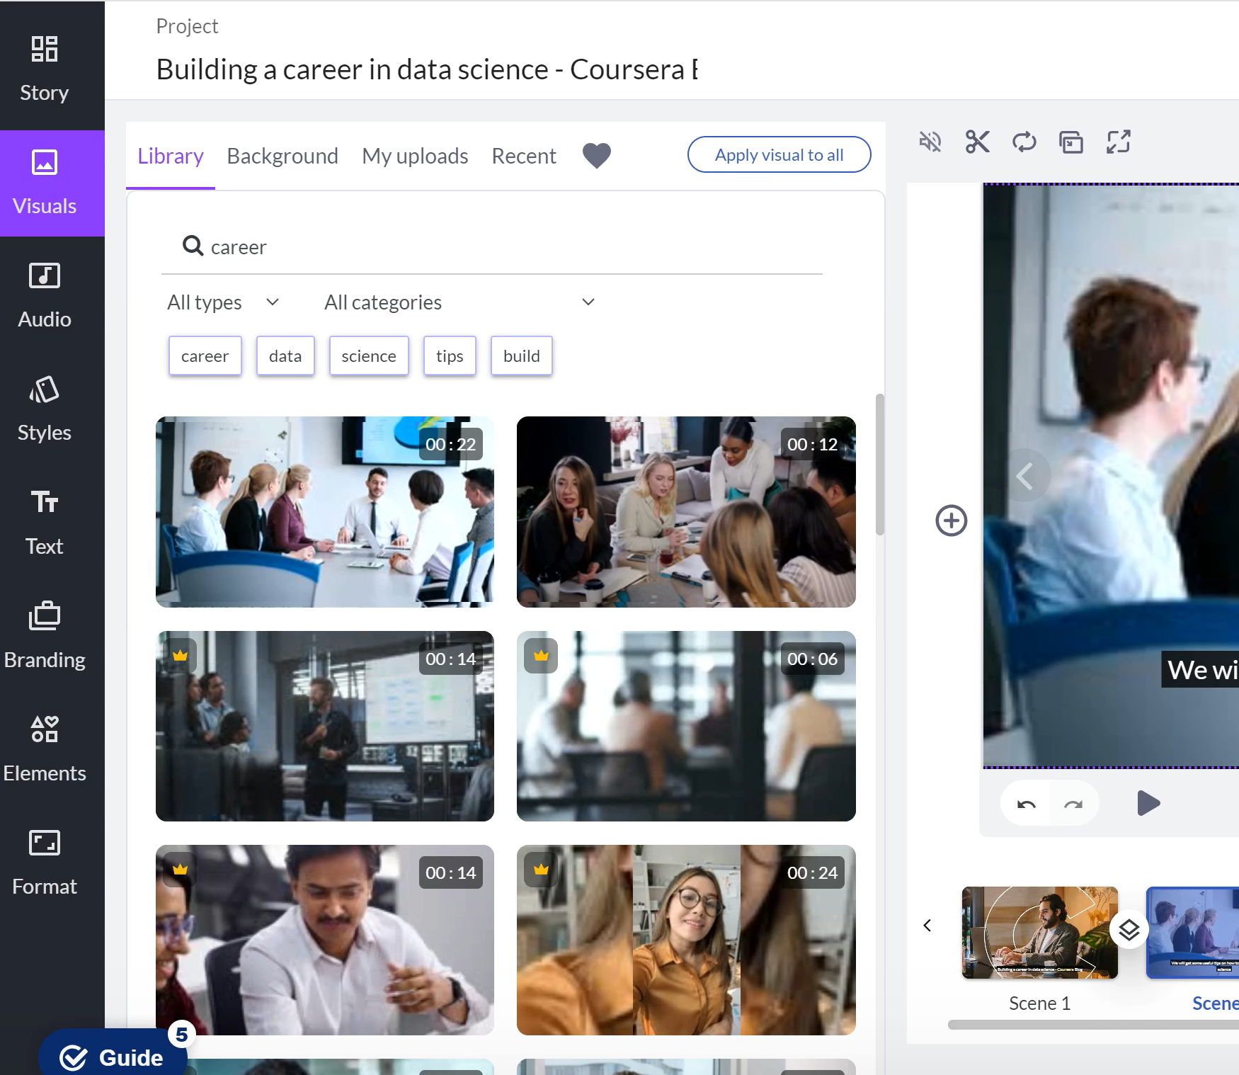Click the caption text in preview
1239x1075 pixels.
(x=1201, y=669)
